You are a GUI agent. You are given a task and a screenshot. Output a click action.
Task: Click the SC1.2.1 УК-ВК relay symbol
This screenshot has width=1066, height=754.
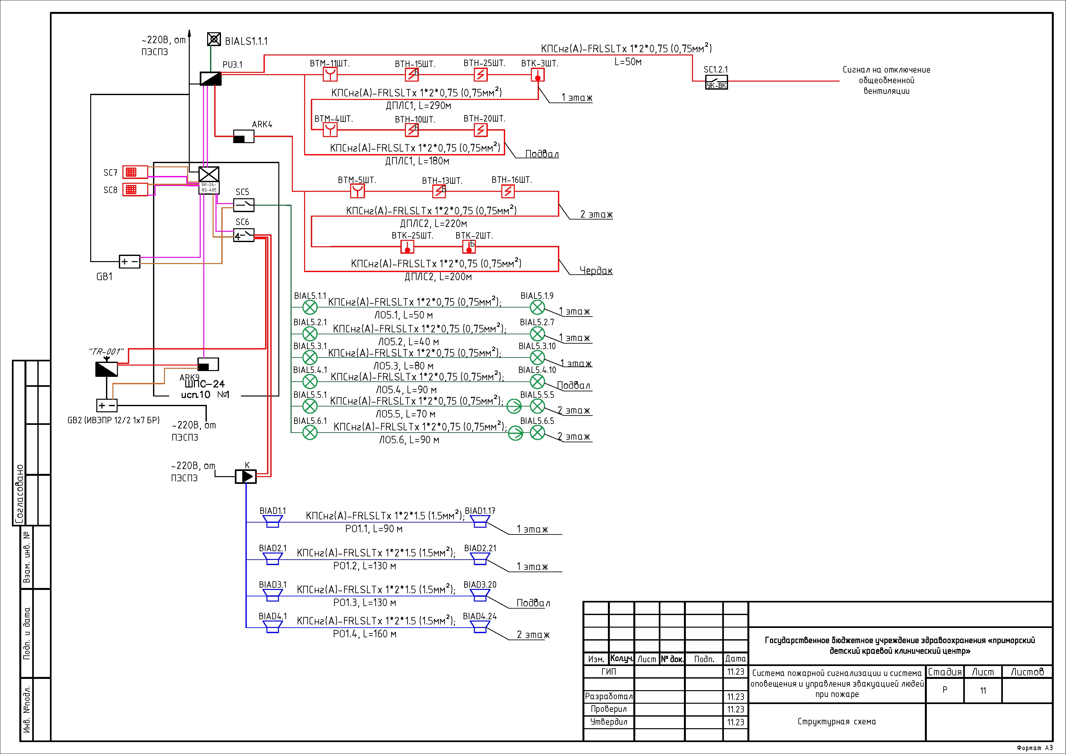(716, 82)
